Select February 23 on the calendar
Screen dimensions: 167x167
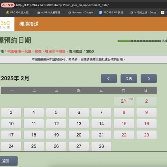[x=146, y=135]
